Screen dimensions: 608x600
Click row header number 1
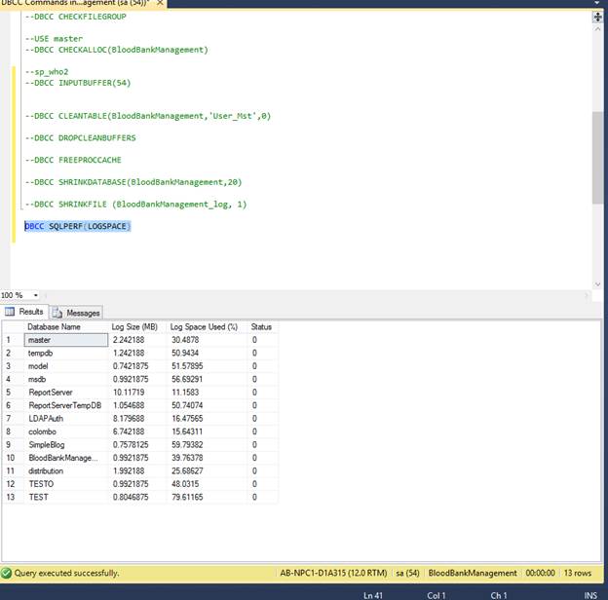(x=13, y=340)
